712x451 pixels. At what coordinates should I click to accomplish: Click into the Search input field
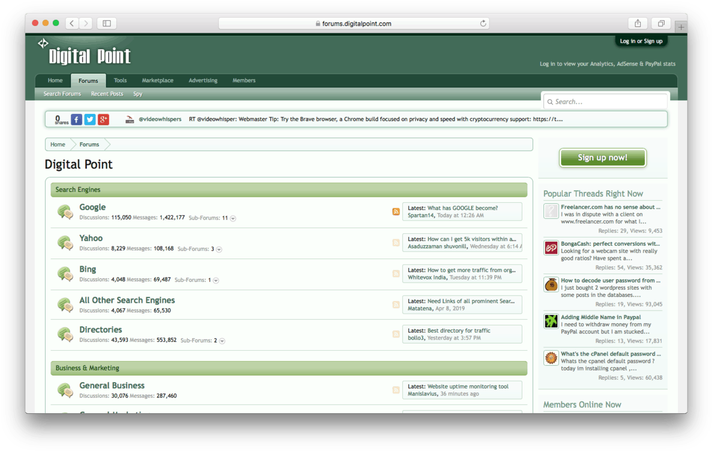click(605, 102)
